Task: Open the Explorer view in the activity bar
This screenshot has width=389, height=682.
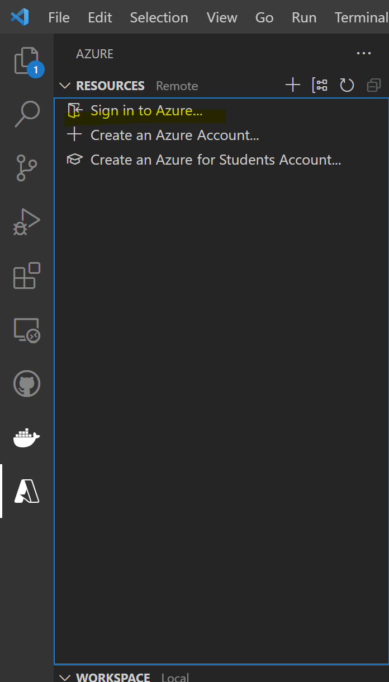Action: (27, 60)
